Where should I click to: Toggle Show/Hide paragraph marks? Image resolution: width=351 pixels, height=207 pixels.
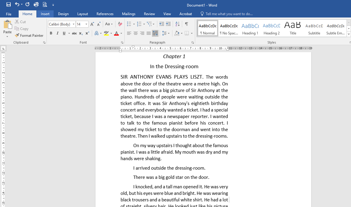click(x=187, y=24)
